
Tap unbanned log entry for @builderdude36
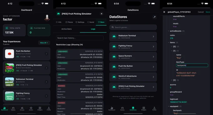click(80, 54)
